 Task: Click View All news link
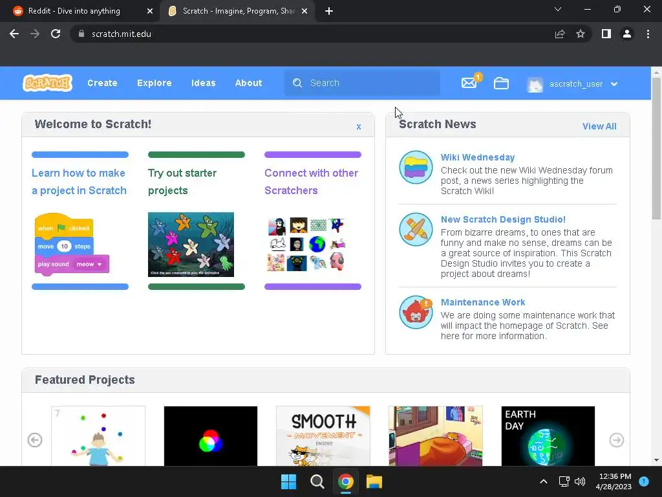click(x=599, y=126)
